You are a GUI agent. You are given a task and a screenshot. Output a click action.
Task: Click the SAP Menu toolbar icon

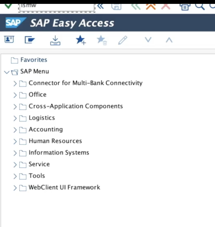pos(30,40)
